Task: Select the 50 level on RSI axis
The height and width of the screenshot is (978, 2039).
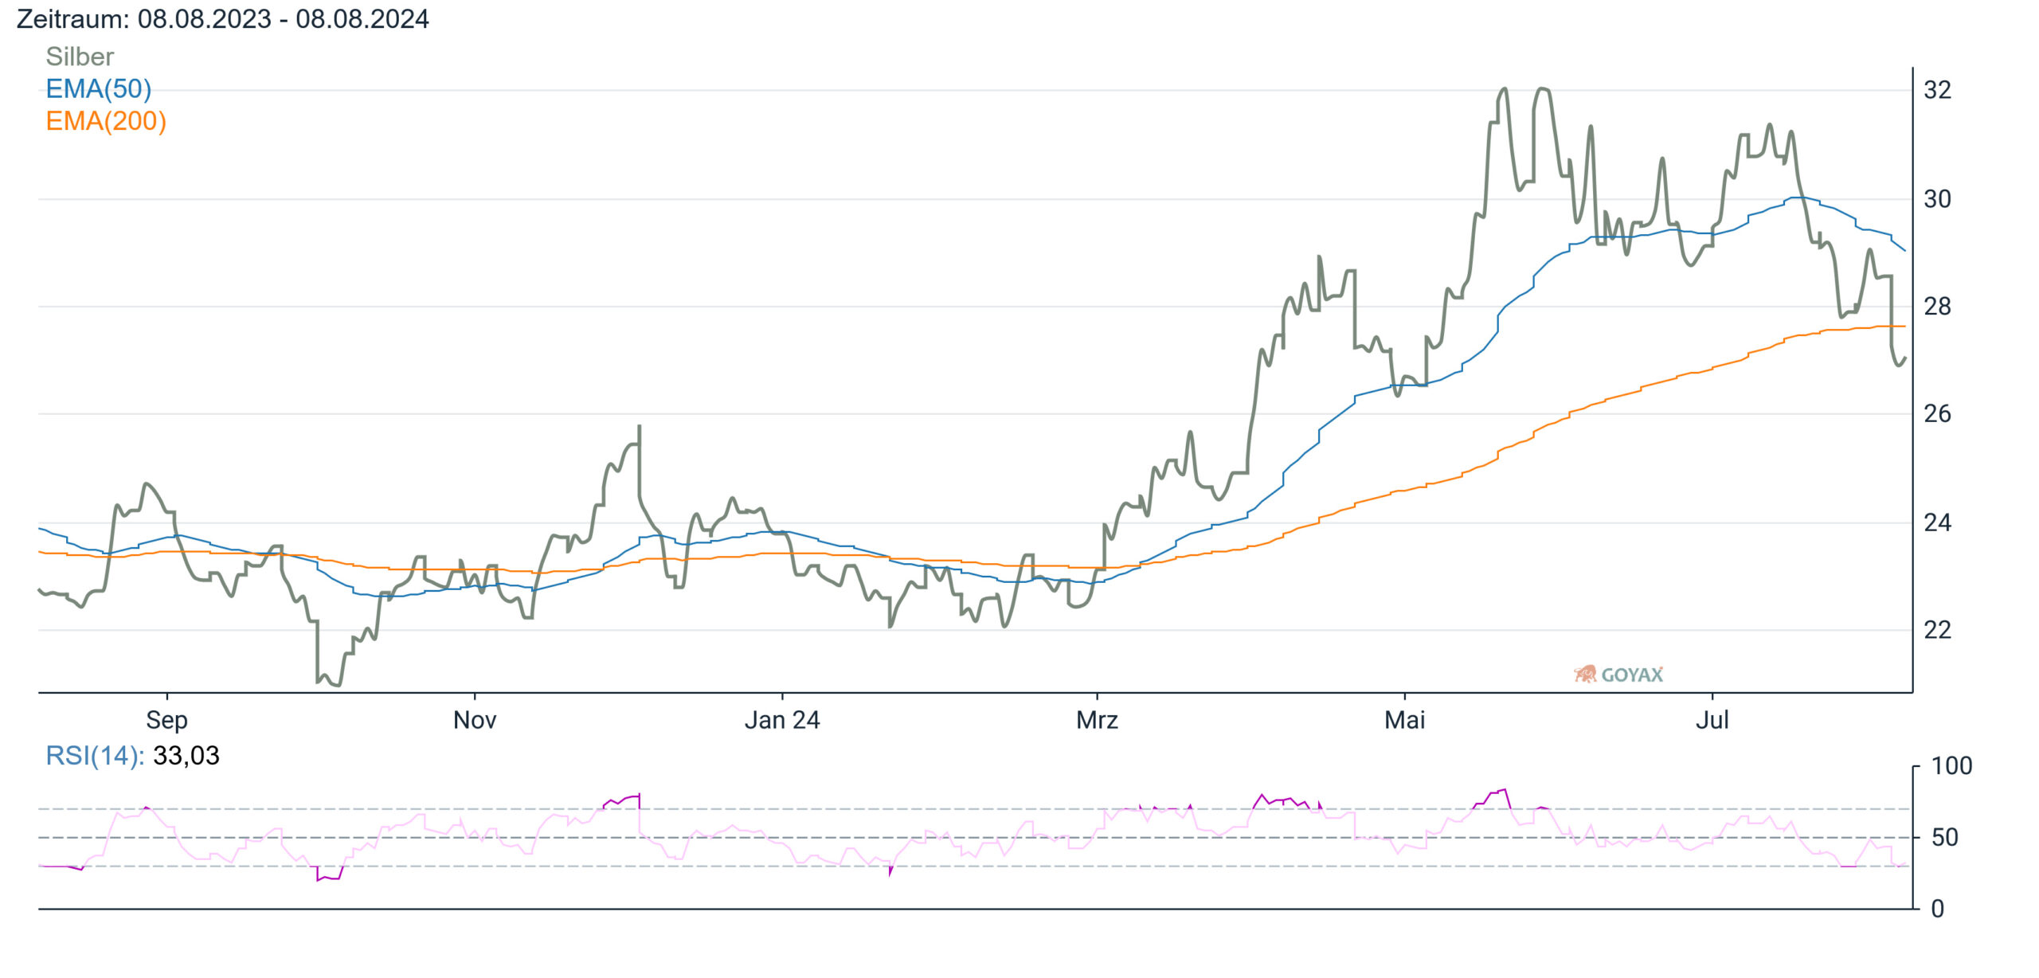Action: click(1945, 838)
